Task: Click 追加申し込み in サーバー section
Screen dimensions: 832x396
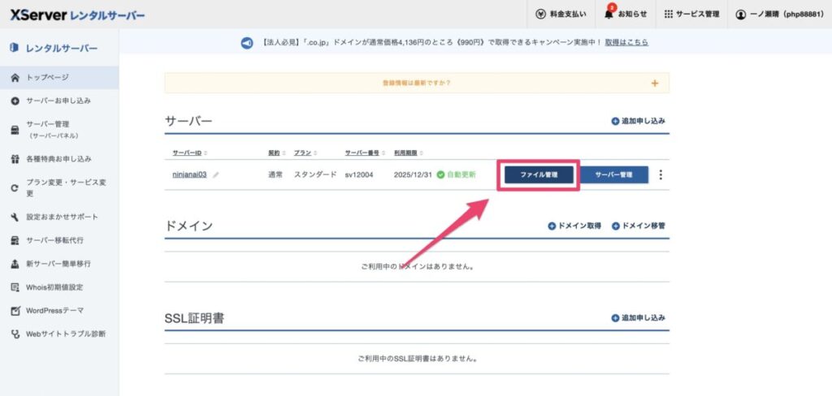Action: pos(639,121)
